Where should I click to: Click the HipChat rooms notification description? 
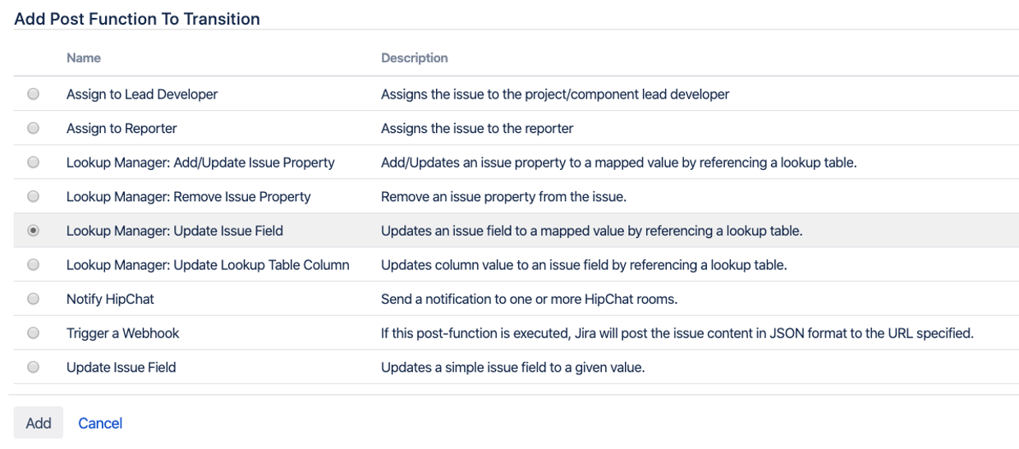(529, 299)
